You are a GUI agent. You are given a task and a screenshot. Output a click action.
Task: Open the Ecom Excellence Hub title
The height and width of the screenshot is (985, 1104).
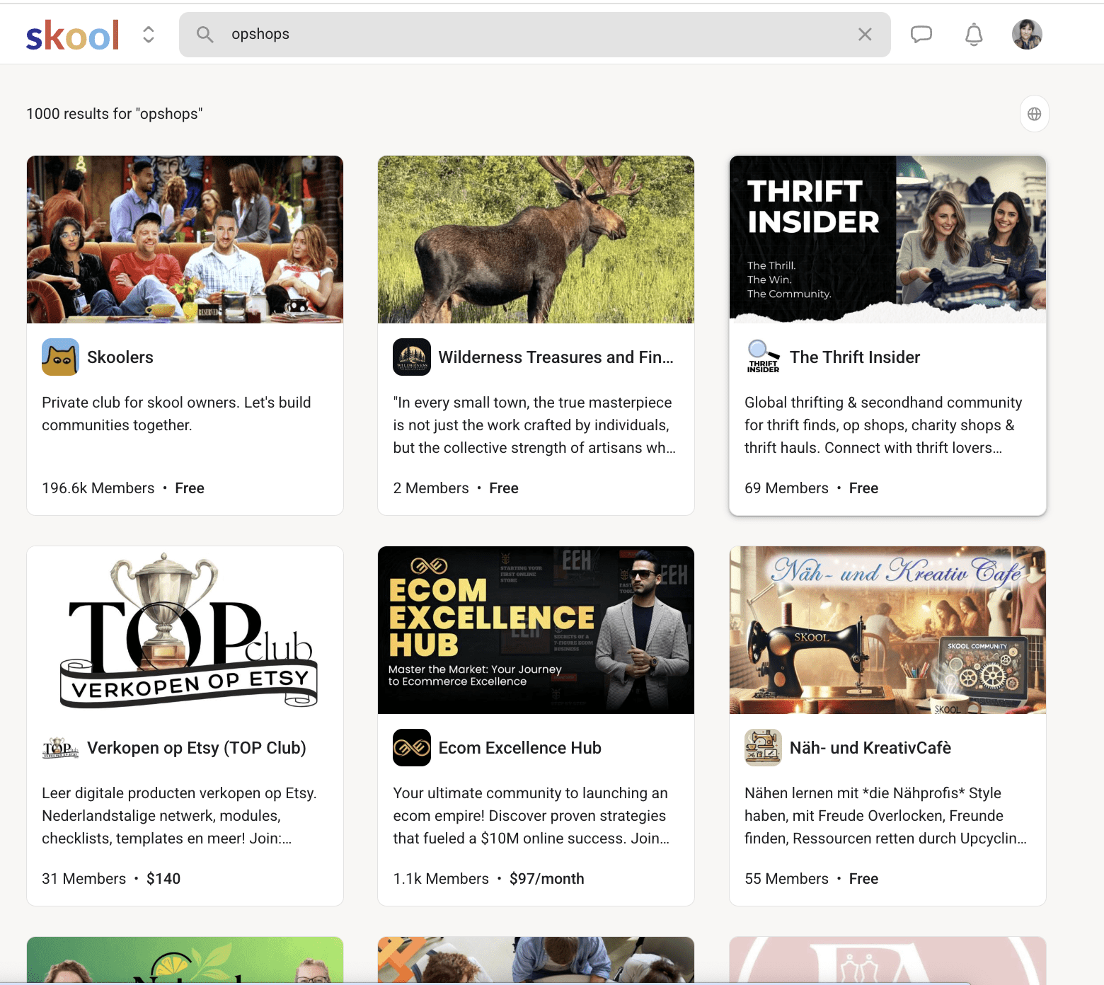pos(520,748)
